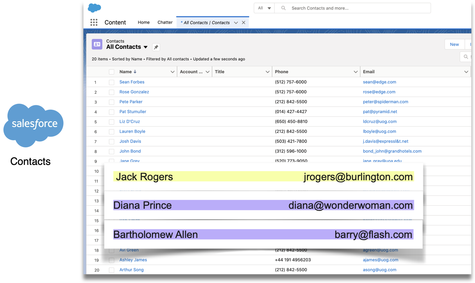
Task: Open the Rose Gonzalez contact
Action: [x=134, y=92]
